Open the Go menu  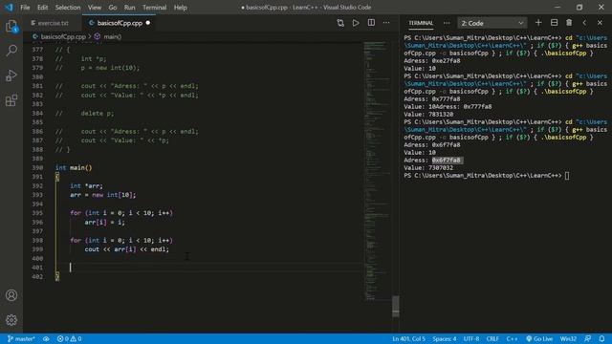113,8
